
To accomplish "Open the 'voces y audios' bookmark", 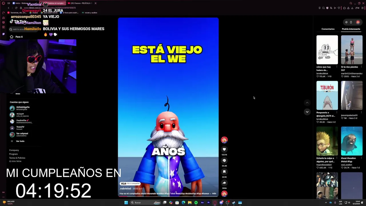I will click(x=89, y=13).
